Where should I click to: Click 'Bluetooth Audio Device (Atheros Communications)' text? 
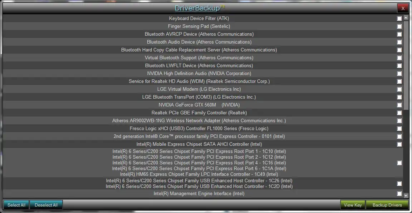199,42
